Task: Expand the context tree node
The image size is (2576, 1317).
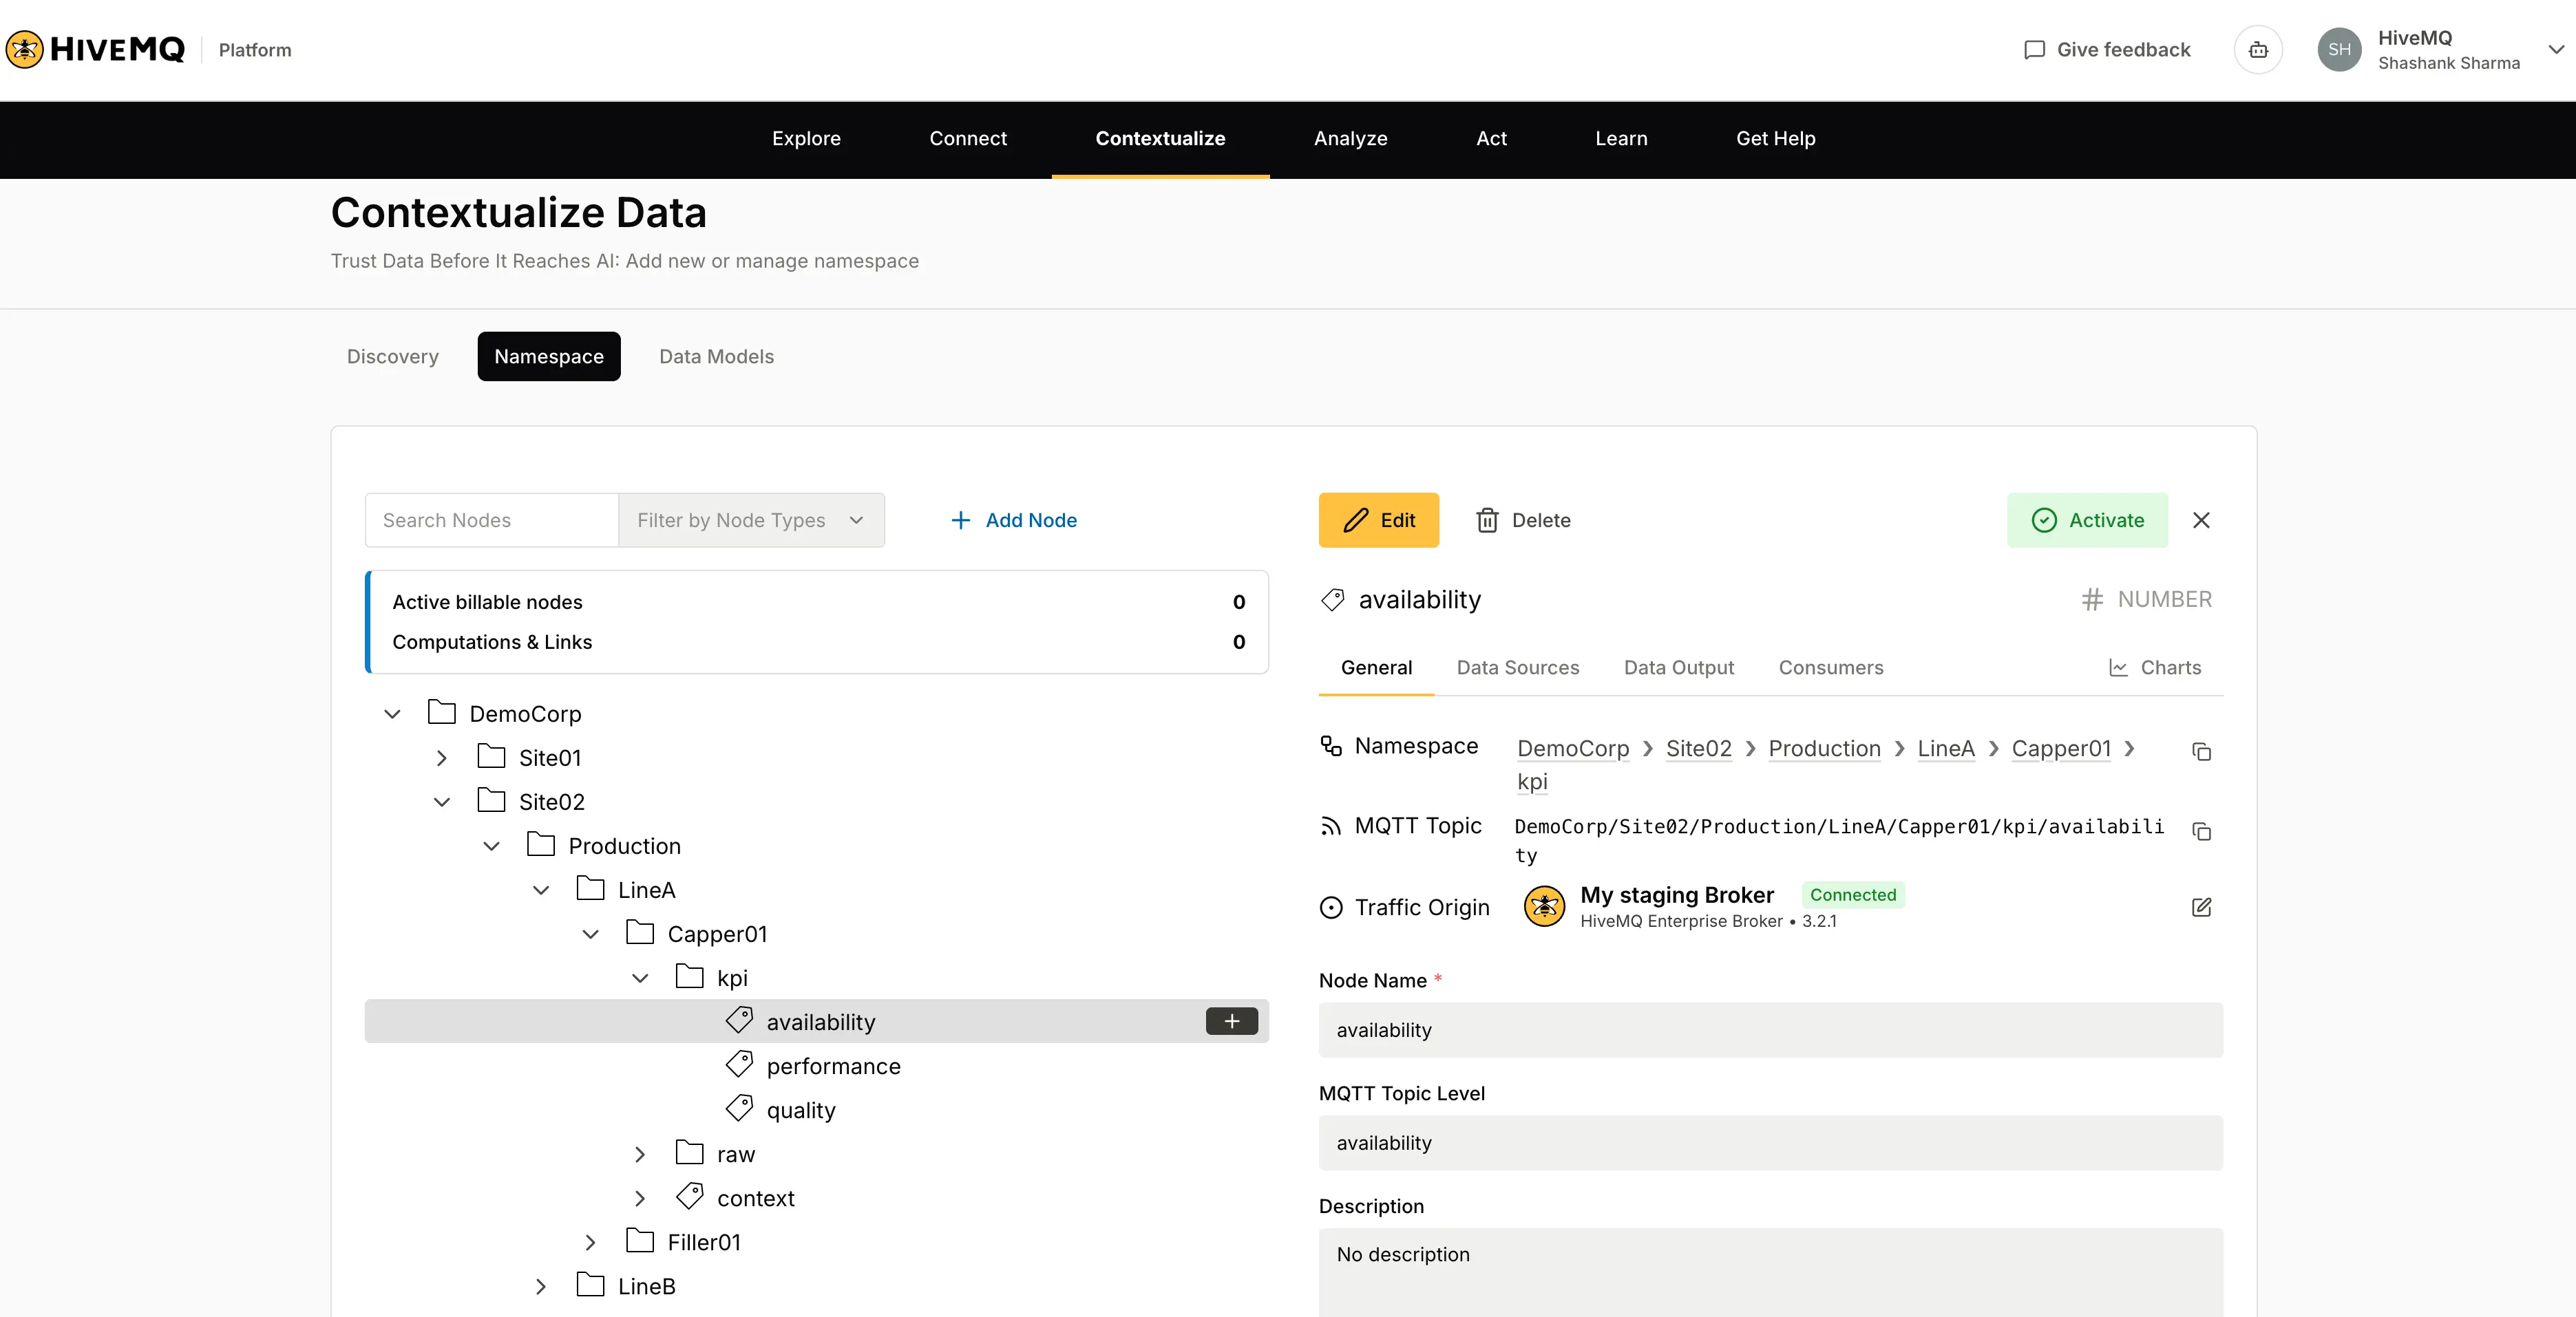Action: [640, 1198]
